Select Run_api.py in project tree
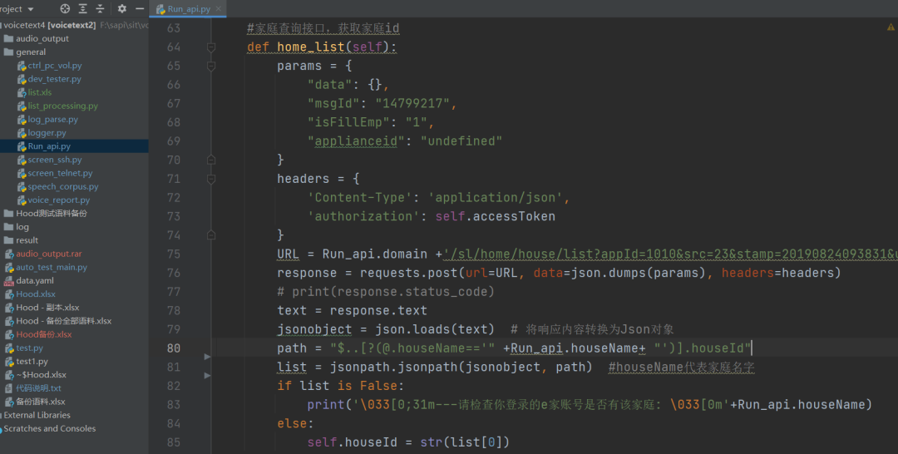 [49, 146]
